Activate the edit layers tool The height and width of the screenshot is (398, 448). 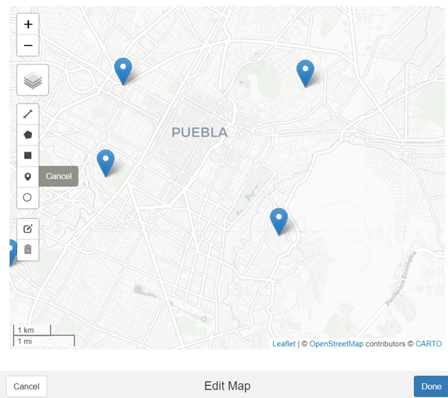pyautogui.click(x=28, y=229)
